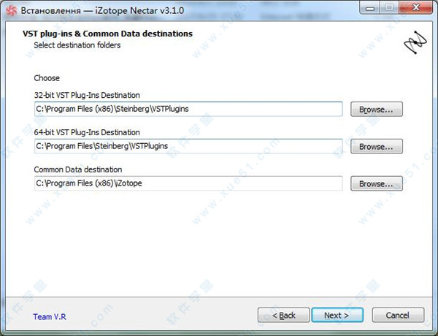
Task: Click the "Select destination folders" subtitle
Action: (77, 45)
